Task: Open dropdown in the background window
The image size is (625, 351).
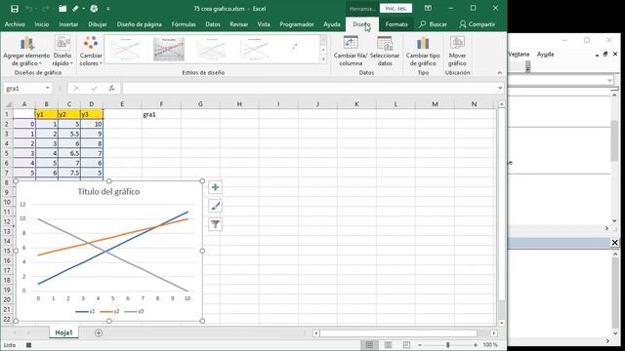Action: [x=609, y=81]
